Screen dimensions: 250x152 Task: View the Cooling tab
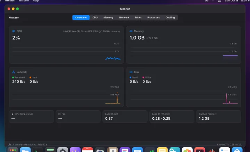pyautogui.click(x=170, y=18)
